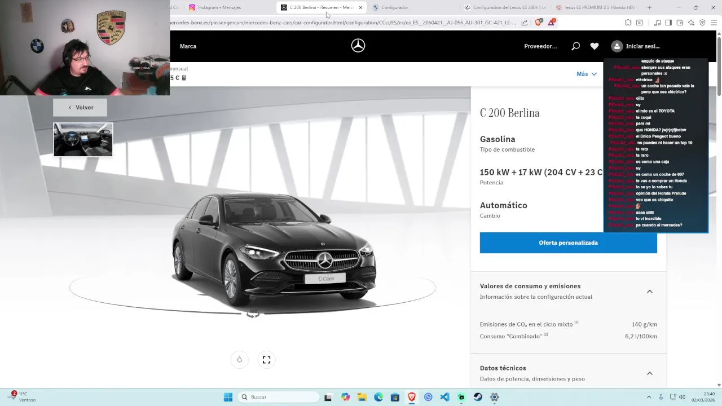
Task: Open the Leo AI sparkle icon
Action: point(691,23)
